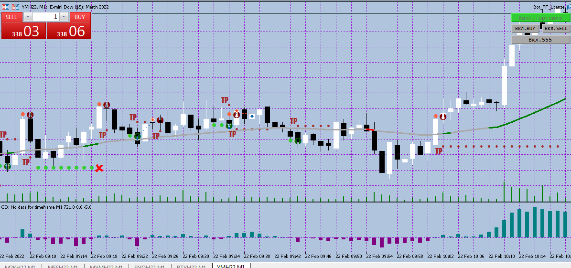Switch to the MESH22,M1 chart tab
571x268 pixels.
63,266
